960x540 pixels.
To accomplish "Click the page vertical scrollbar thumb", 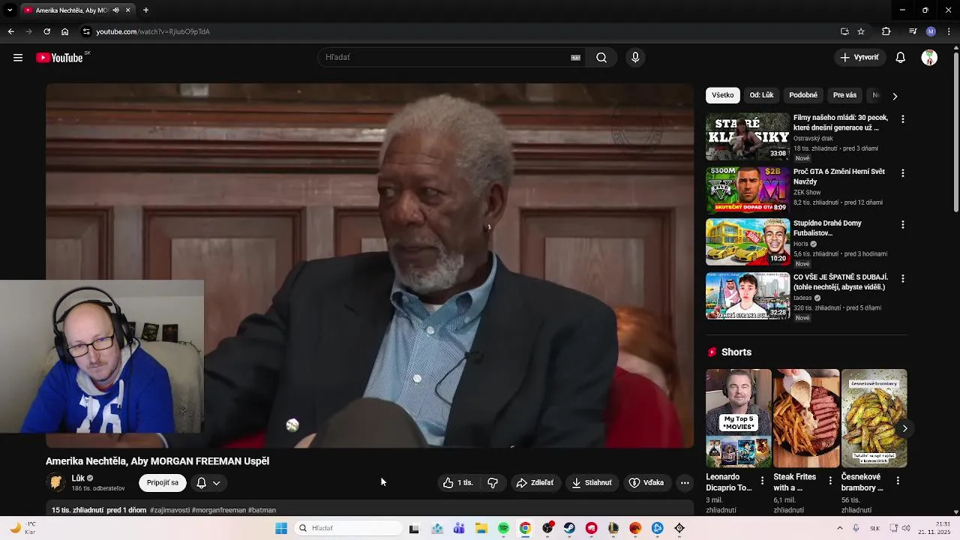I will coord(955,131).
